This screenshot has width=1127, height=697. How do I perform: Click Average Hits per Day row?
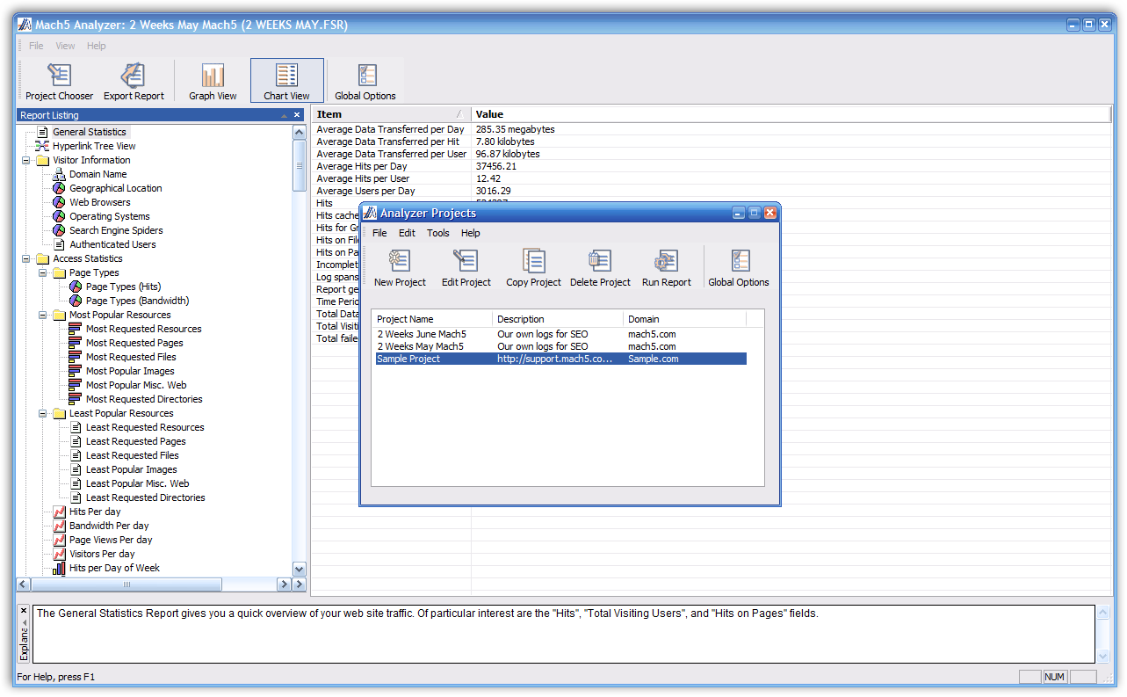[712, 166]
